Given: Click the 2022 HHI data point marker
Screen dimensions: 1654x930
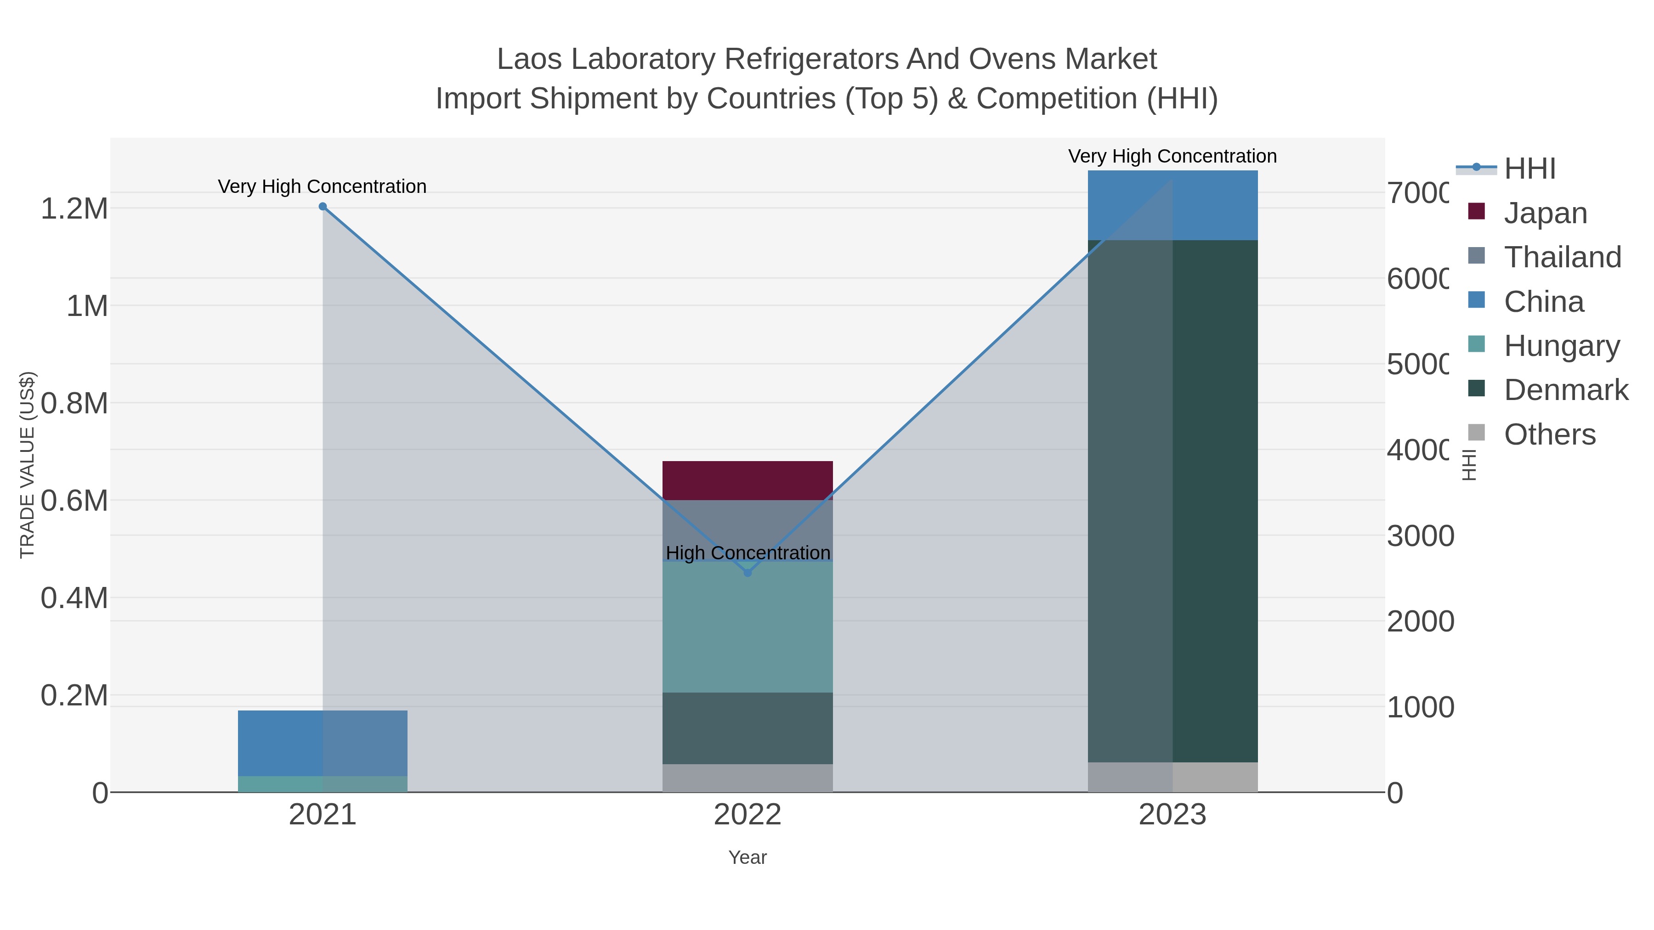Looking at the screenshot, I should click(x=748, y=573).
